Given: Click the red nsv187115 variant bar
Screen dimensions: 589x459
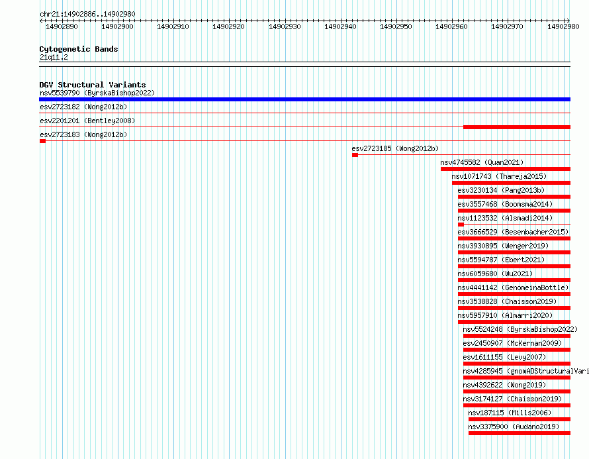Looking at the screenshot, I should coord(520,419).
